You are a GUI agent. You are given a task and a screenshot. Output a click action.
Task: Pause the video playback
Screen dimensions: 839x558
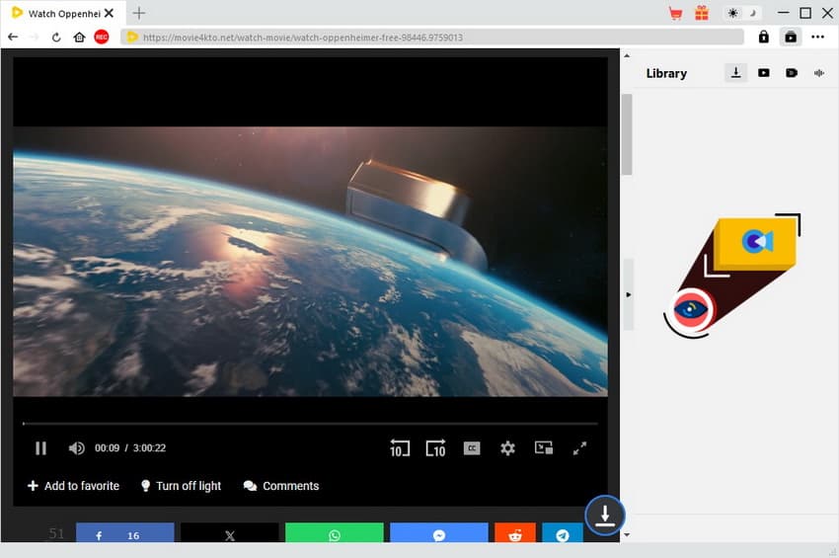pyautogui.click(x=40, y=448)
